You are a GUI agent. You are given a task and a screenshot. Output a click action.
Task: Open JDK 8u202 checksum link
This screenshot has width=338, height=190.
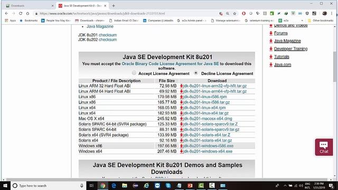click(108, 40)
